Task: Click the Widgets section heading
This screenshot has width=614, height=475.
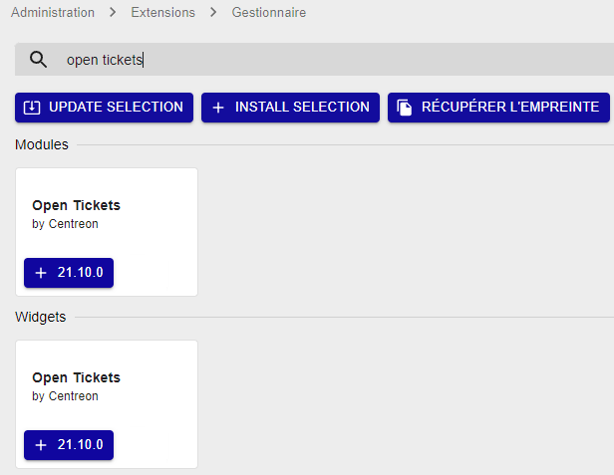Action: click(x=40, y=317)
